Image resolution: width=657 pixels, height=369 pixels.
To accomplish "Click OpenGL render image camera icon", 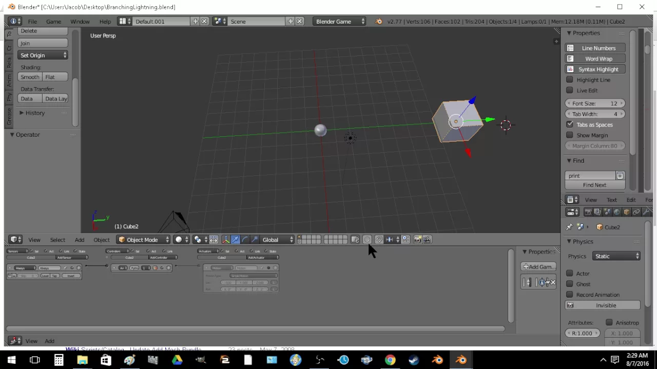I will coord(417,240).
